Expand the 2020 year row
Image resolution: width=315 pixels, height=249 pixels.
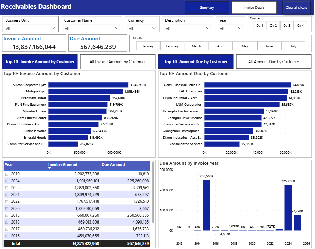[7, 209]
